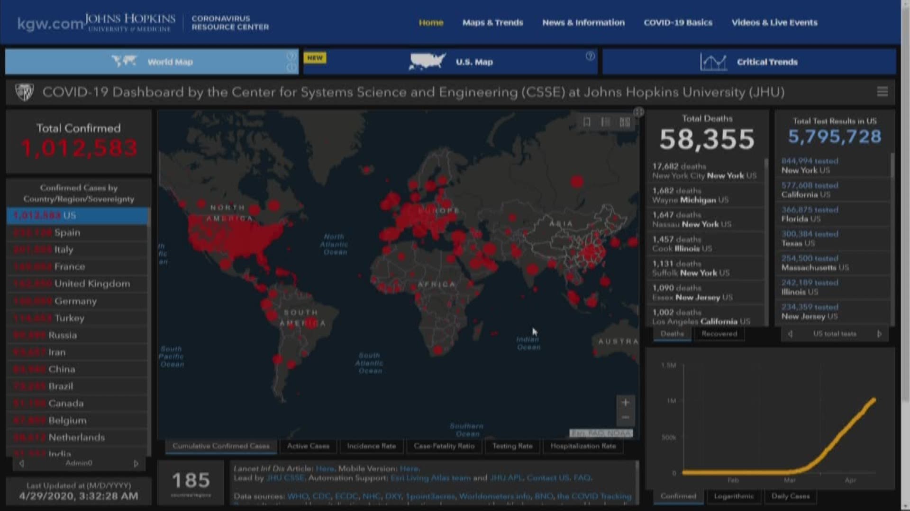Select United Kingdom in the country list
910x511 pixels.
click(77, 284)
